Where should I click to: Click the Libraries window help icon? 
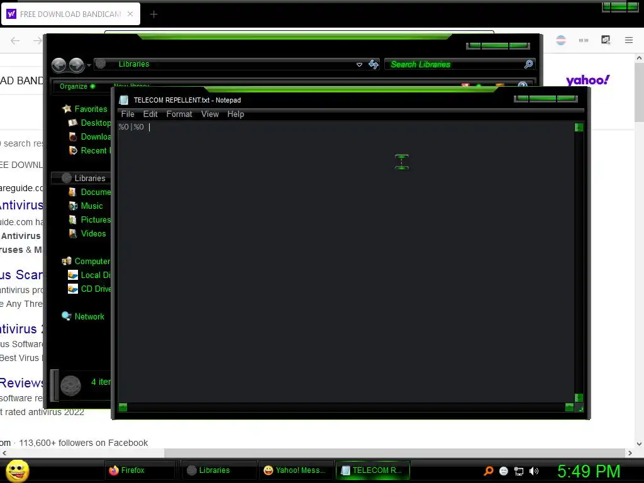(x=523, y=85)
